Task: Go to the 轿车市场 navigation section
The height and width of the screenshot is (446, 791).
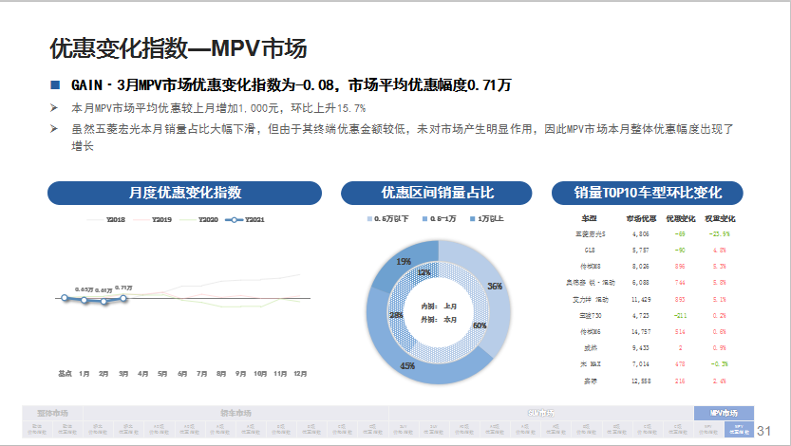Action: pos(235,413)
